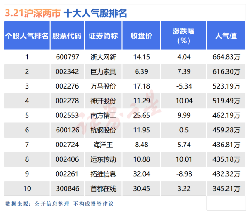
Task: Click stock code 002276
Action: (67, 86)
